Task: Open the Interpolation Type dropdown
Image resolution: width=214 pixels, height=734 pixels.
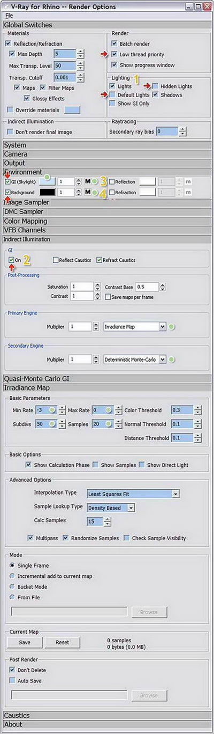Action: [x=133, y=494]
